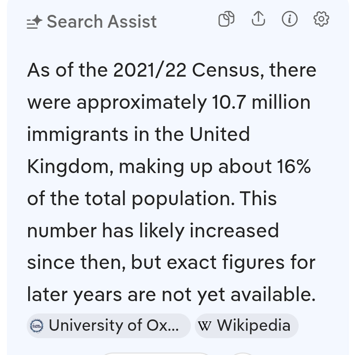Open Search Assist settings gear
The height and width of the screenshot is (355, 356).
point(321,19)
